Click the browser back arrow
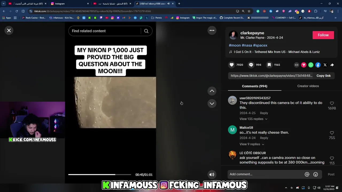This screenshot has height=192, width=342. point(4,11)
